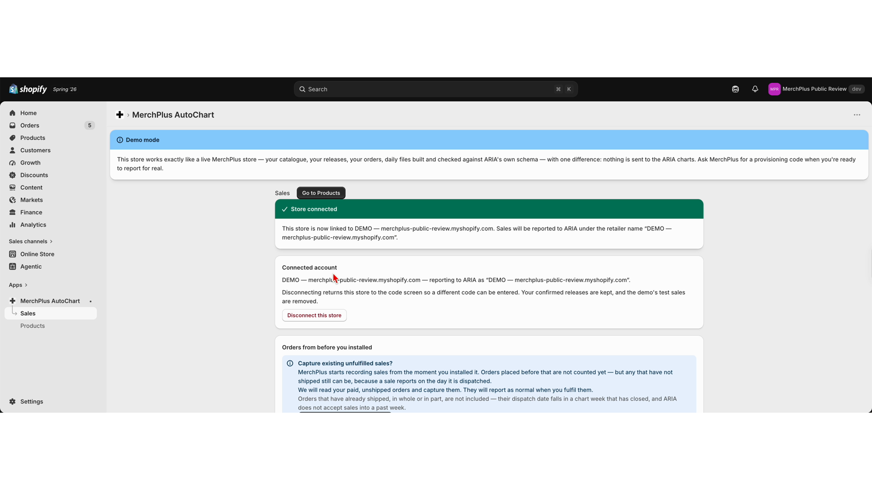Click the MerchPlus AutoChart plus icon in sidebar
872x490 pixels.
tap(13, 301)
